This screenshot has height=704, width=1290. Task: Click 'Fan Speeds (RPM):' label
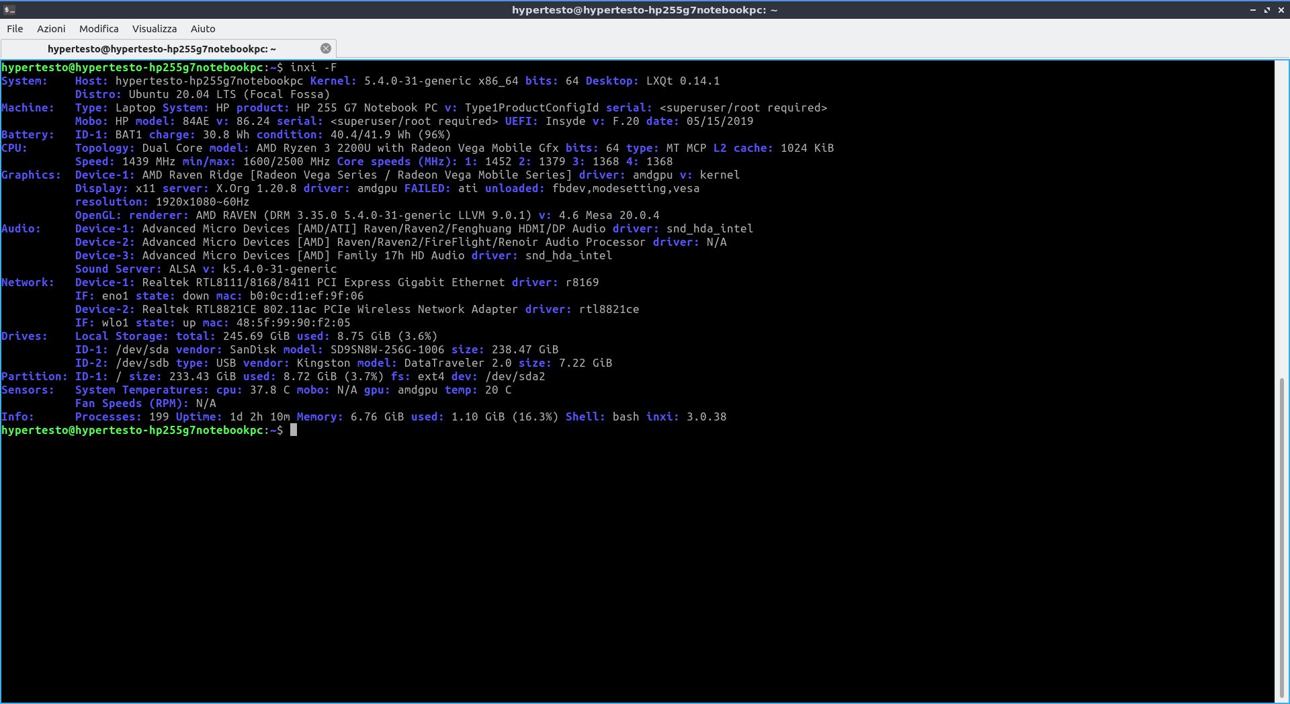point(132,403)
